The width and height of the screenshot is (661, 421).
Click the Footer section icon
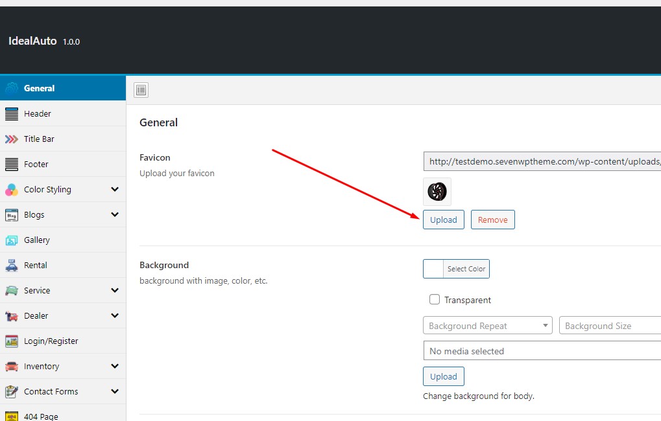coord(12,165)
